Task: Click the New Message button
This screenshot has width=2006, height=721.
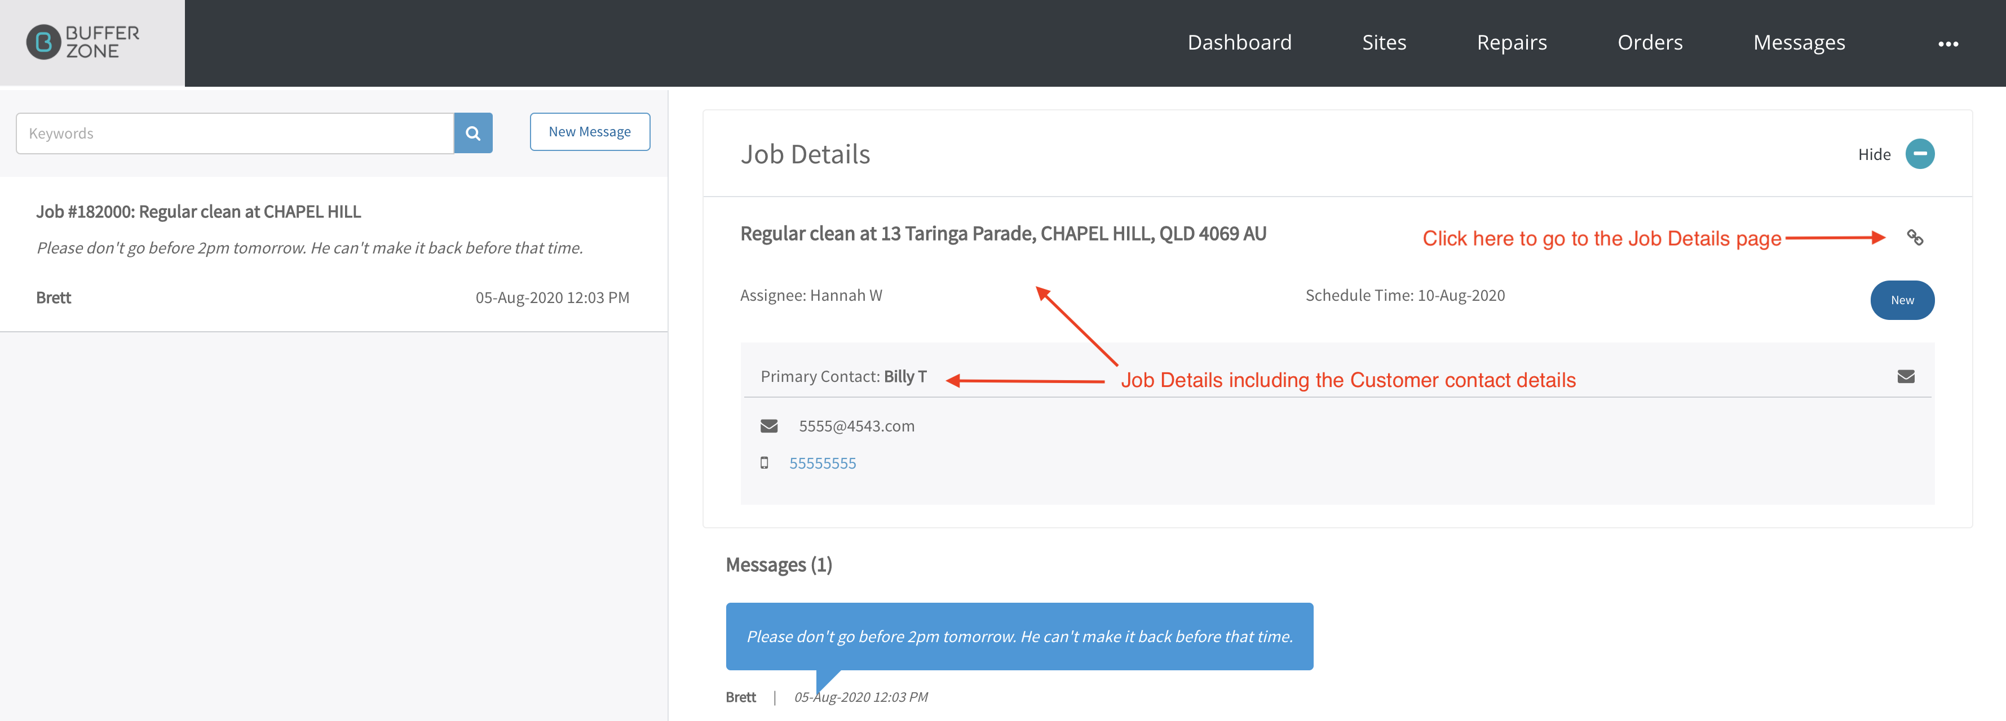Action: pyautogui.click(x=590, y=132)
